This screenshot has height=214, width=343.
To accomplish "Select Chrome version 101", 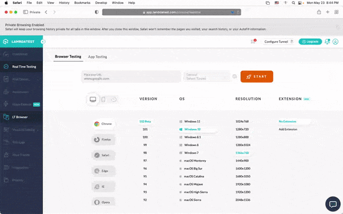I will point(145,130).
